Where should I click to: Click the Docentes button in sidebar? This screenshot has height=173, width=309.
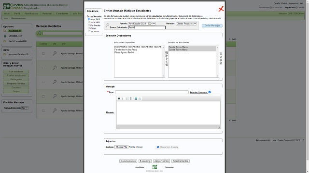click(16, 87)
